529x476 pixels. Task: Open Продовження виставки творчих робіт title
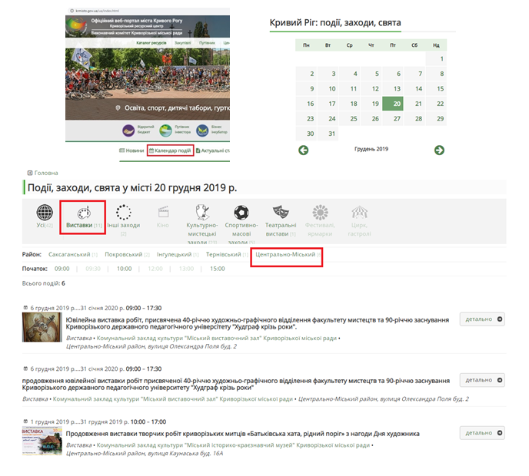[242, 434]
